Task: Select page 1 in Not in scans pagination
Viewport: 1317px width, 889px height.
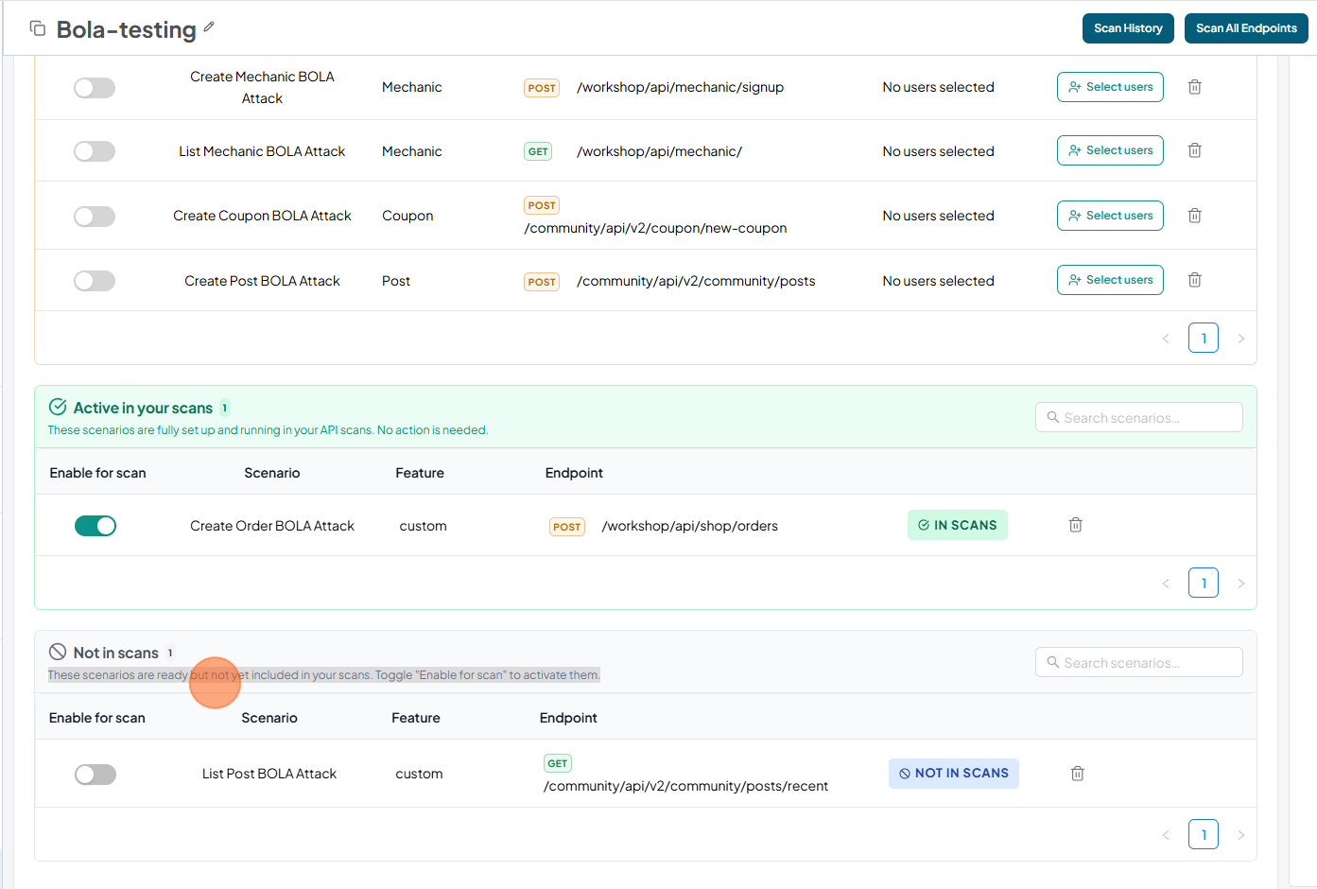Action: coord(1203,835)
